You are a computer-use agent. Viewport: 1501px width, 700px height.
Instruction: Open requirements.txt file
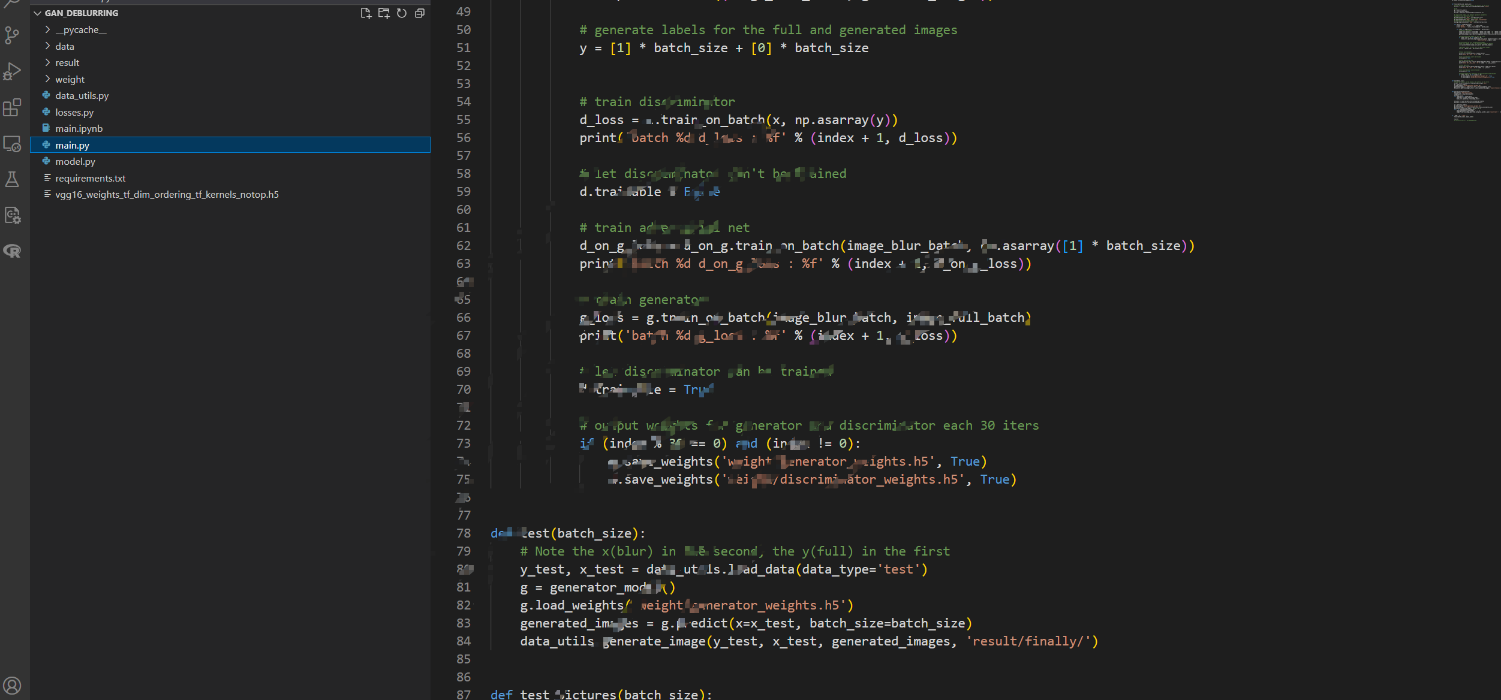pyautogui.click(x=90, y=178)
